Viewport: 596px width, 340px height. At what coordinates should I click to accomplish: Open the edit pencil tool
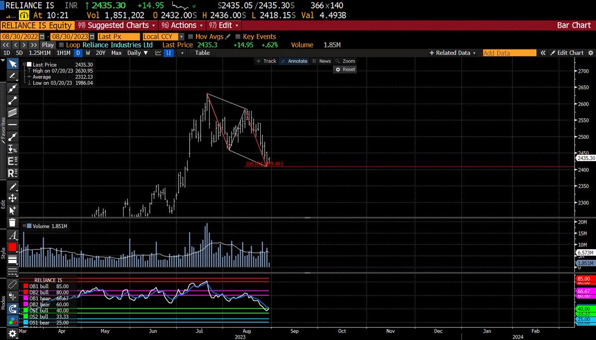pos(13,186)
